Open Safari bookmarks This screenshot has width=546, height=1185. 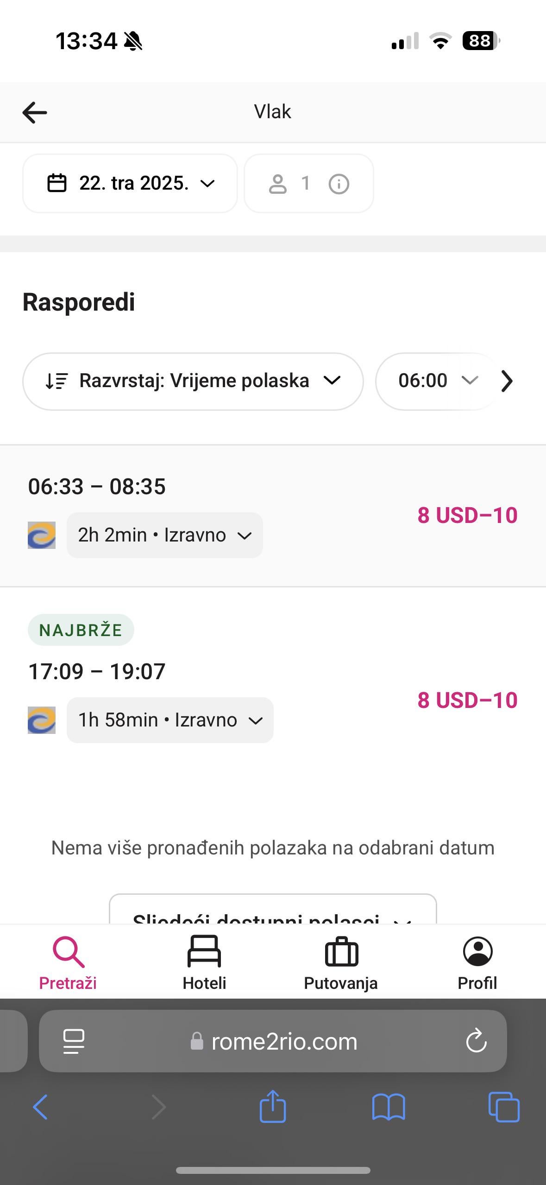[389, 1107]
